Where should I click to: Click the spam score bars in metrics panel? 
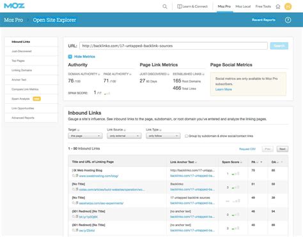(107, 93)
